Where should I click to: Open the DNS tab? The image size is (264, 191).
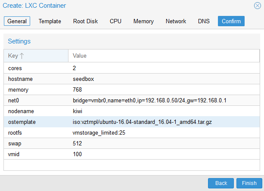(204, 21)
